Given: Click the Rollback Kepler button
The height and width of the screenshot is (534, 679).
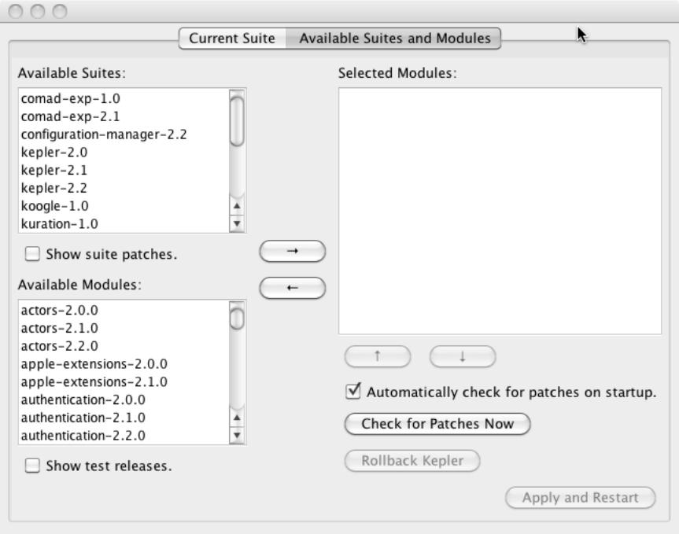Looking at the screenshot, I should pyautogui.click(x=411, y=461).
